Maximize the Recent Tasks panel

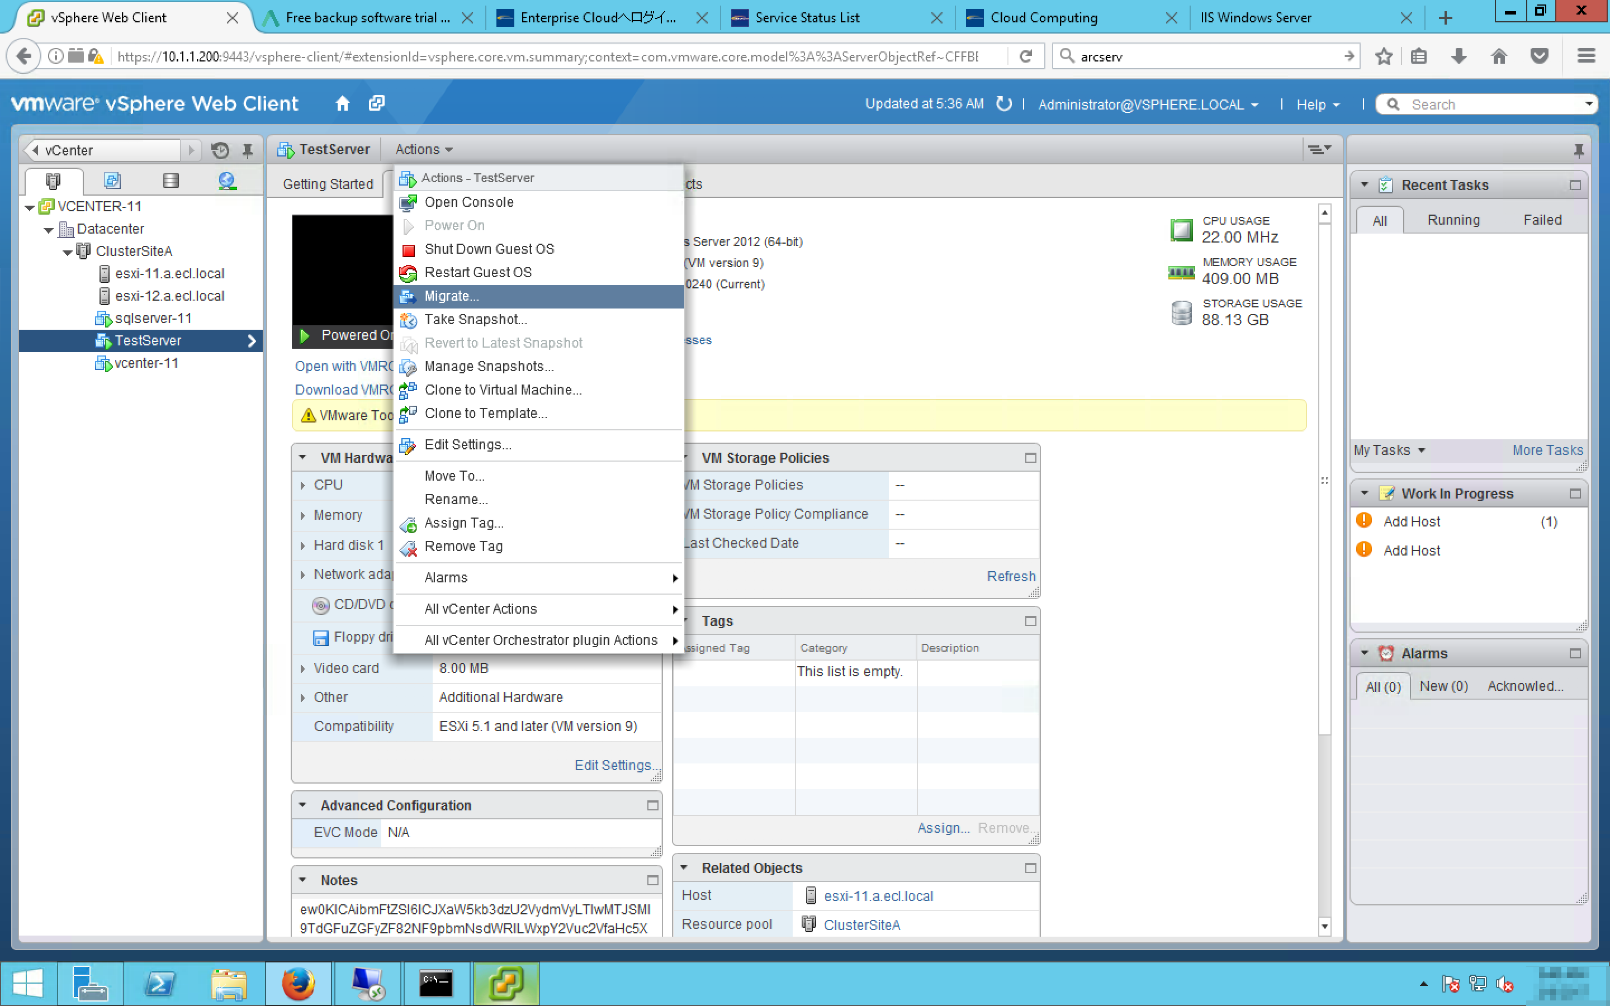click(1575, 185)
